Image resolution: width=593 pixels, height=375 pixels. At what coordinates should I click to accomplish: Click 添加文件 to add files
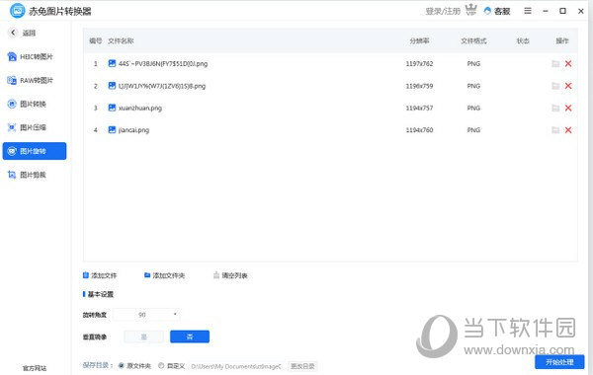click(100, 275)
